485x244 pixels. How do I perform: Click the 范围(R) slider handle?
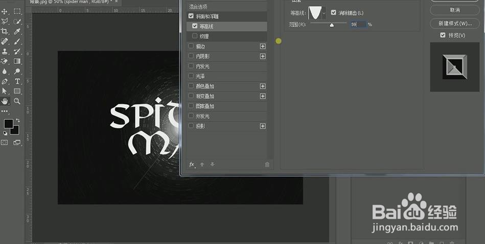coord(332,25)
